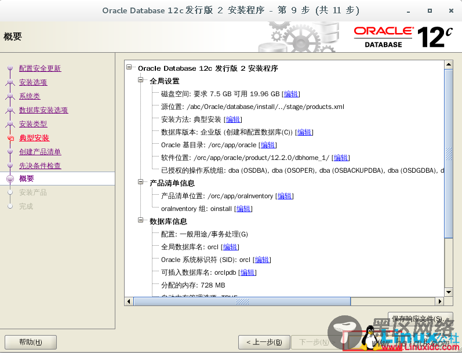The width and height of the screenshot is (462, 353).
Task: Select the 数据库信息 heading text
Action: coord(168,221)
